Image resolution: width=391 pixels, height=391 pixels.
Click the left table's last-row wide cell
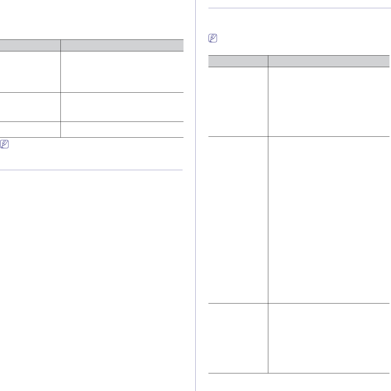[122, 130]
